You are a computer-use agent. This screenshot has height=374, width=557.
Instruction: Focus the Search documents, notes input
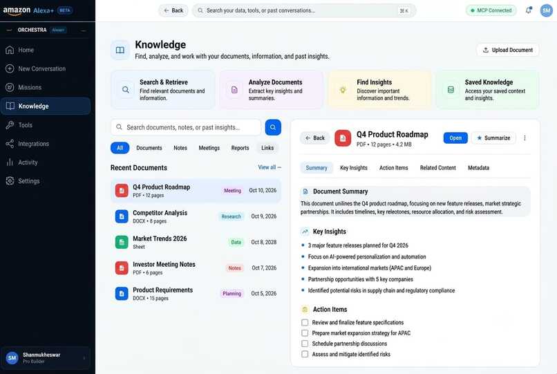coord(186,127)
